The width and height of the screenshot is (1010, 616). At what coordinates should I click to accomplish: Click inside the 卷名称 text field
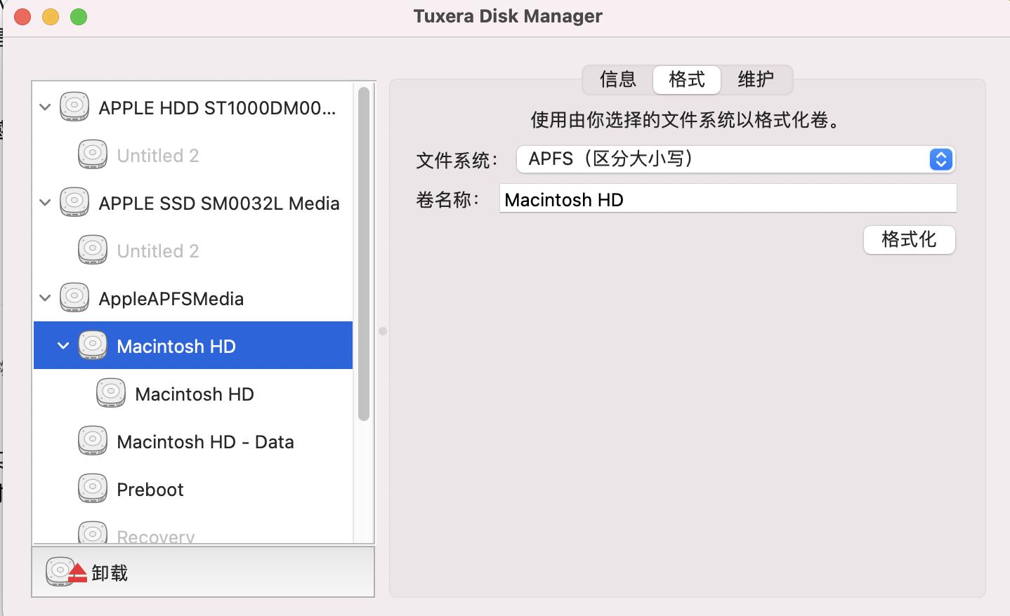click(x=727, y=199)
